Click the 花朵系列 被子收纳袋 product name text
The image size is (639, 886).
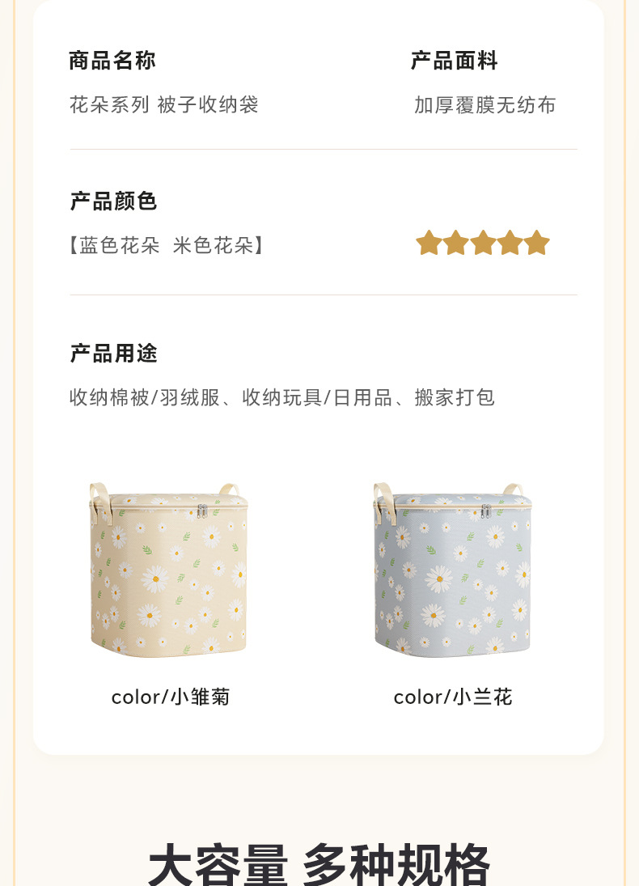164,104
